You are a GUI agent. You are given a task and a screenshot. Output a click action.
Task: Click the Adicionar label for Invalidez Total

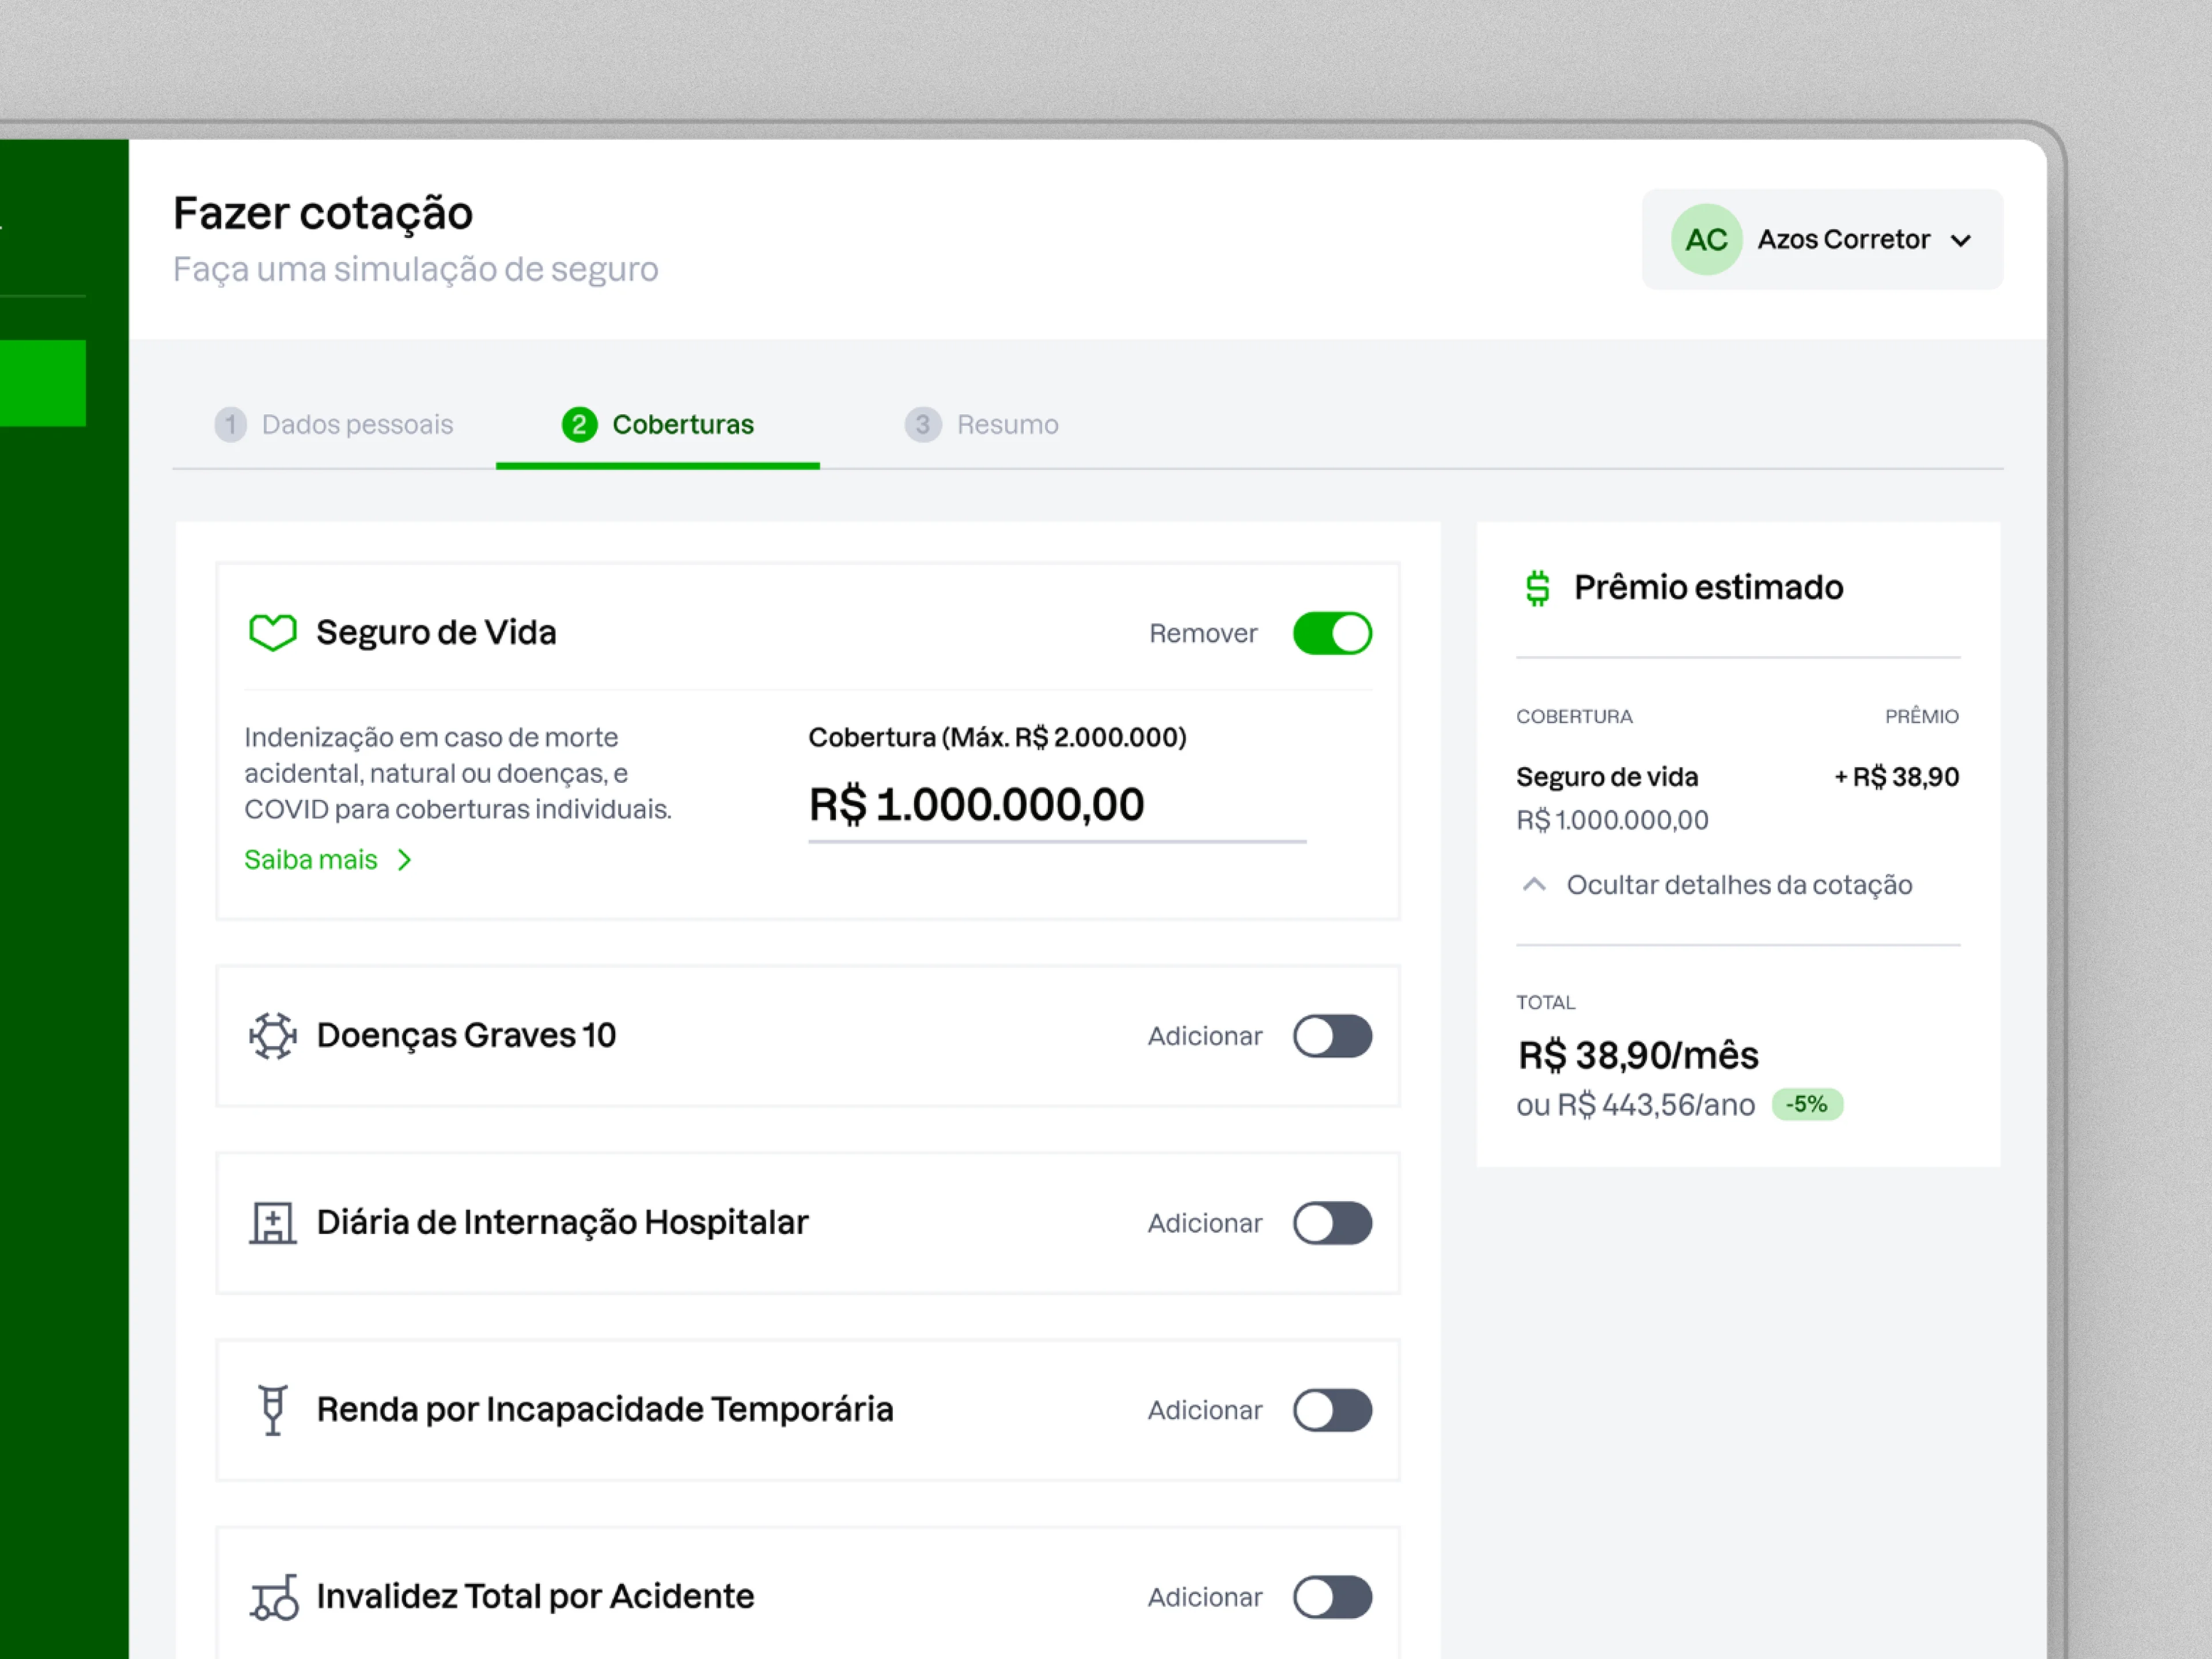[1204, 1597]
